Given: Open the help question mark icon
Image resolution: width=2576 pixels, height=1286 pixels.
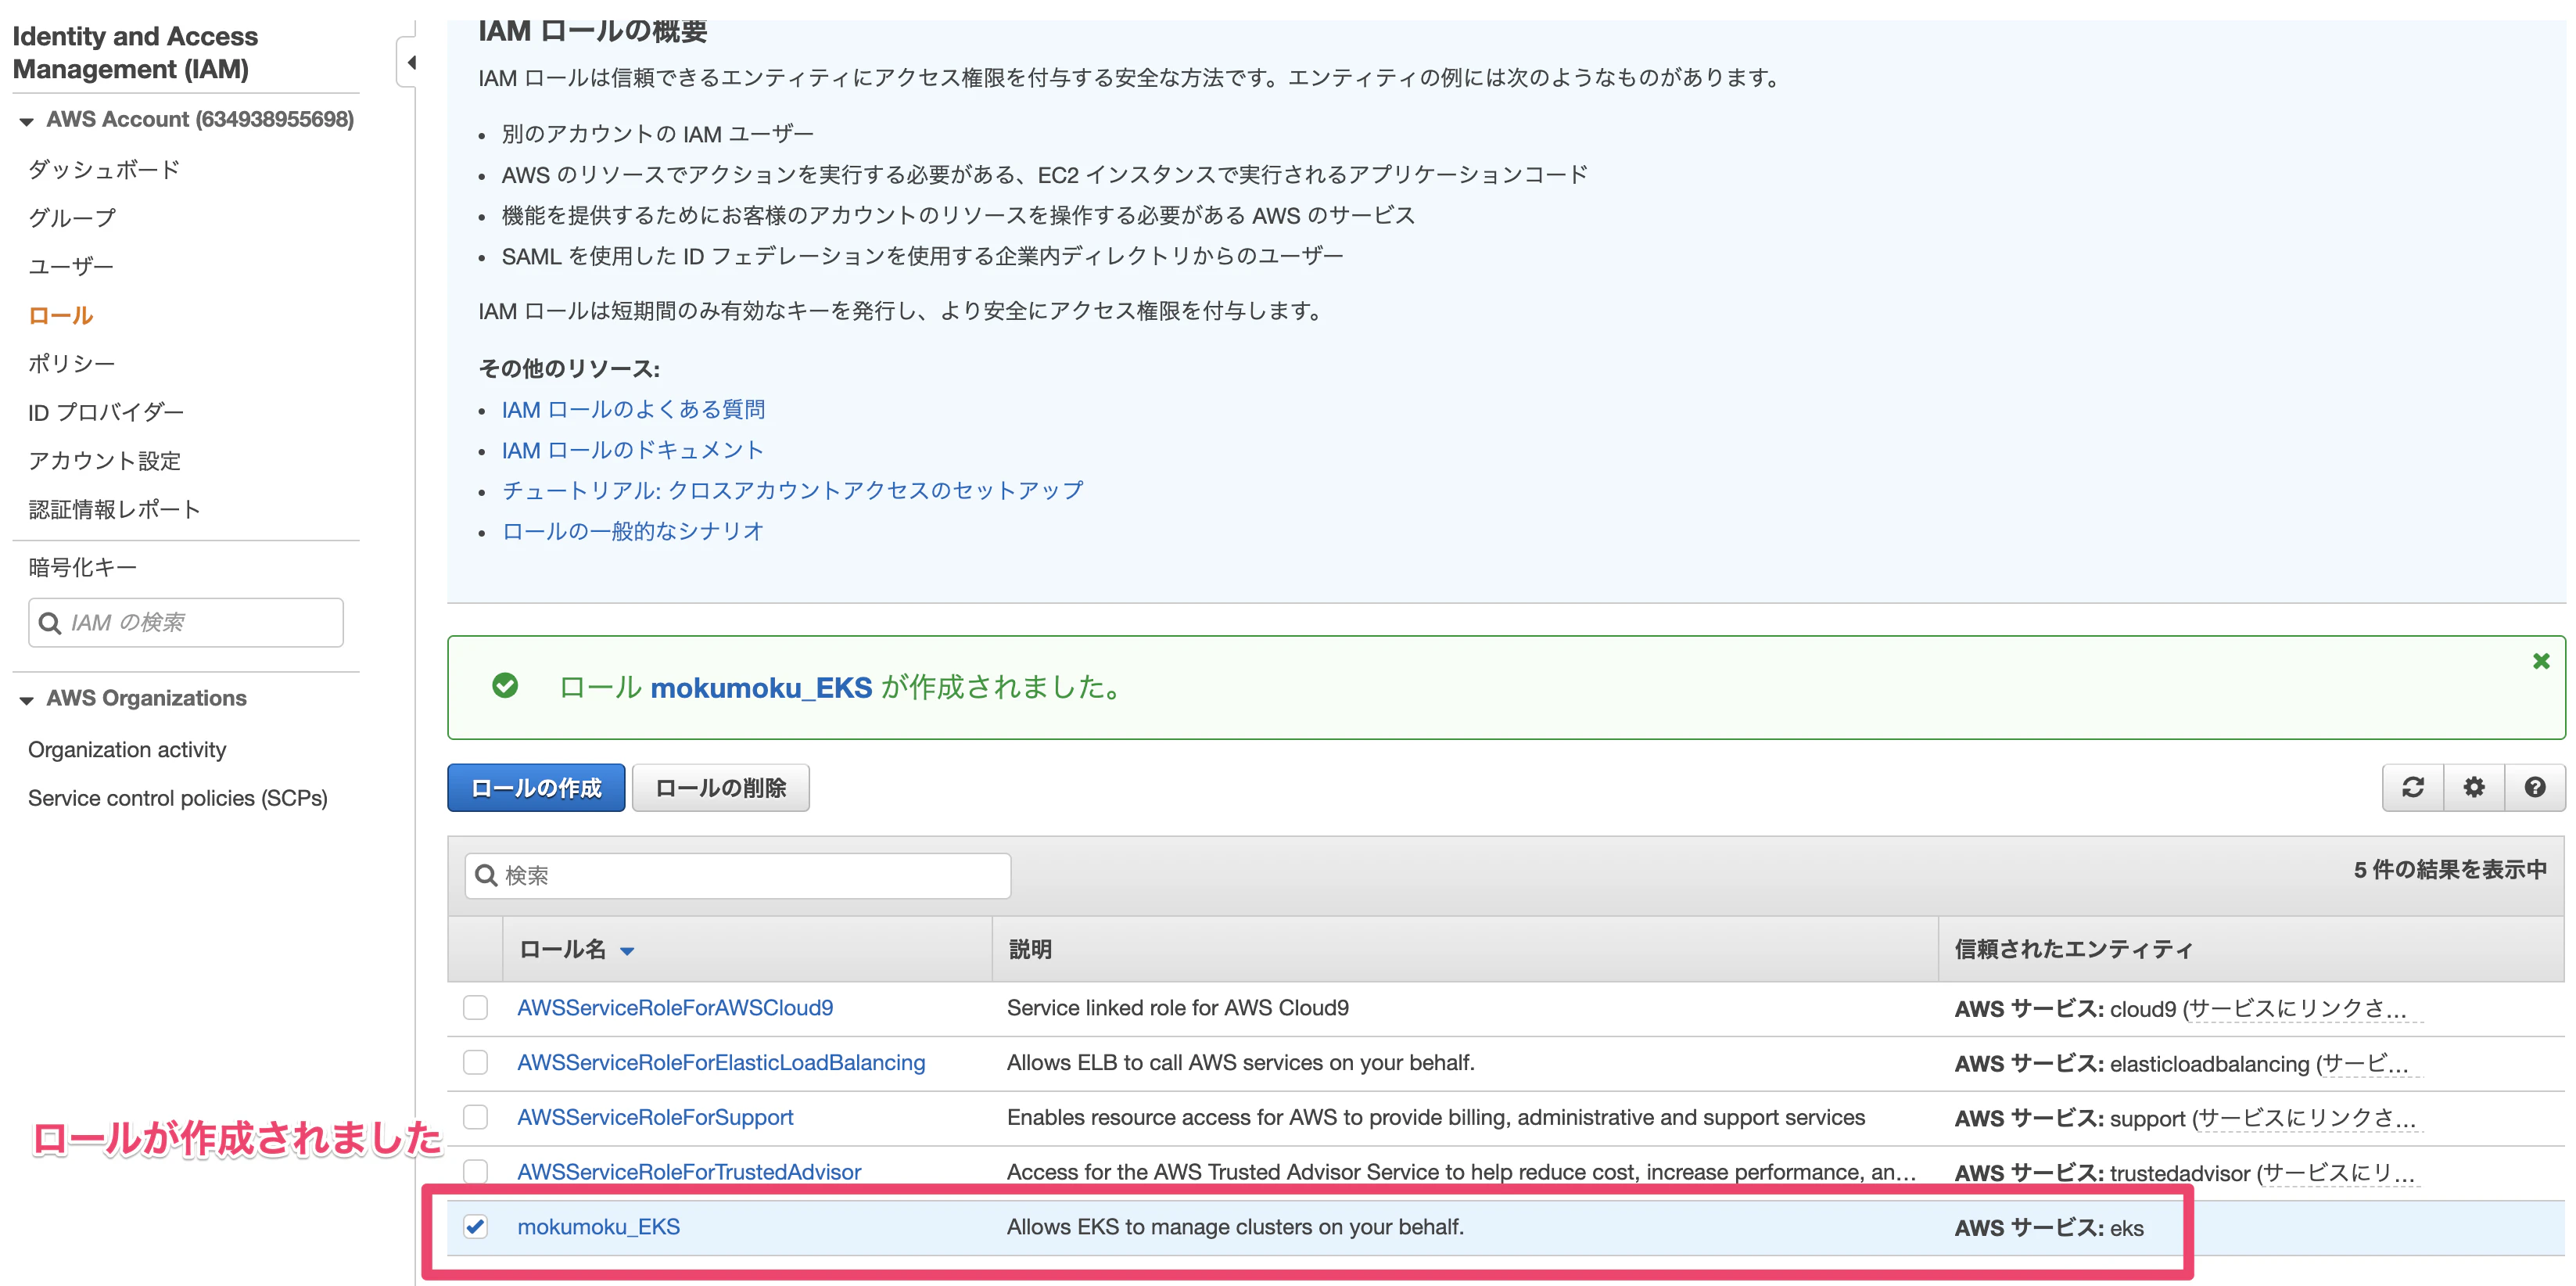Looking at the screenshot, I should 2534,787.
